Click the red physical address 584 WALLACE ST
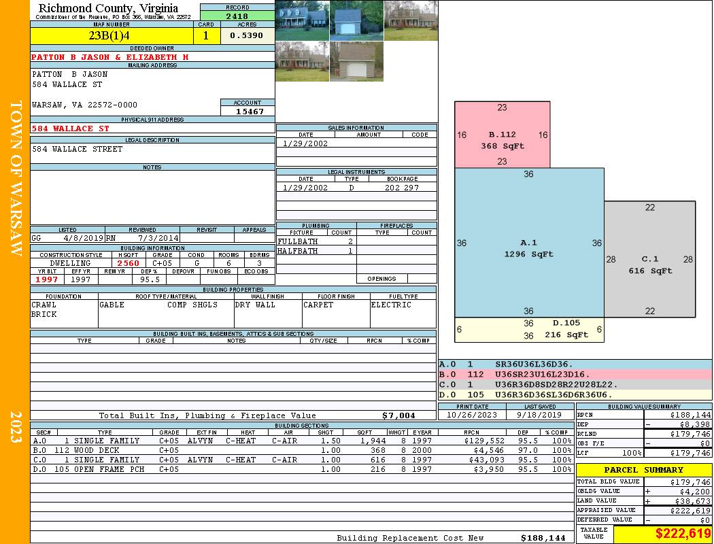714x544 pixels. tap(70, 128)
